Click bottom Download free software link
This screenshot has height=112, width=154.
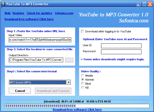point(77,109)
